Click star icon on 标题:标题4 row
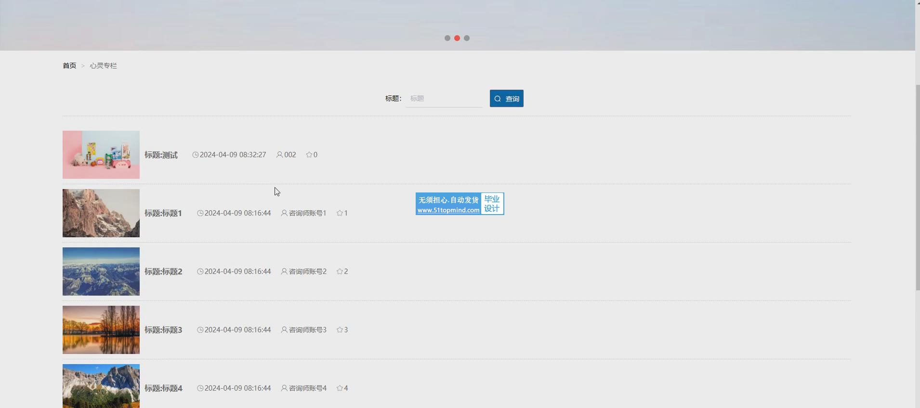This screenshot has height=408, width=920. (340, 388)
